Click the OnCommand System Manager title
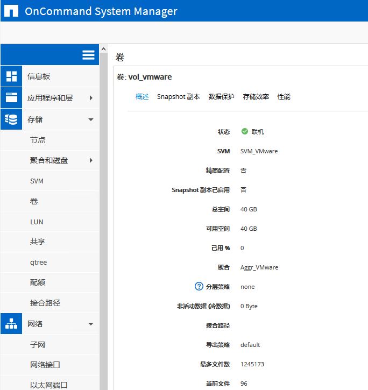This screenshot has height=390, width=368. 101,11
